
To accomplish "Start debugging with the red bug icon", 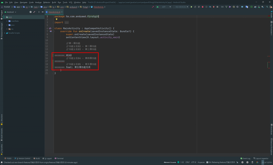I will pyautogui.click(x=203, y=7).
